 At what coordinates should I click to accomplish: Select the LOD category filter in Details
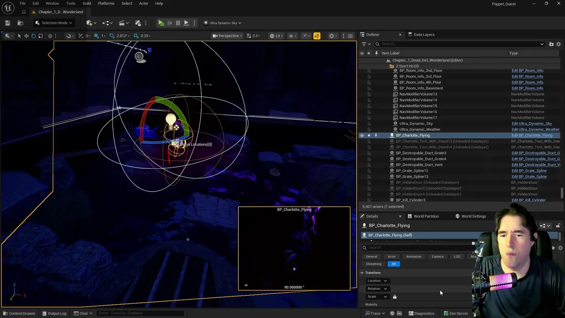click(x=457, y=257)
